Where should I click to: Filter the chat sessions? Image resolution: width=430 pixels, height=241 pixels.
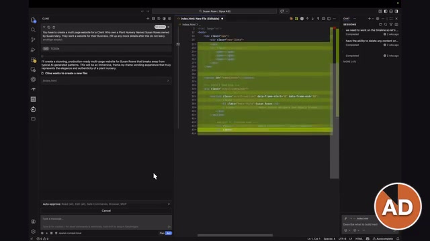click(391, 24)
